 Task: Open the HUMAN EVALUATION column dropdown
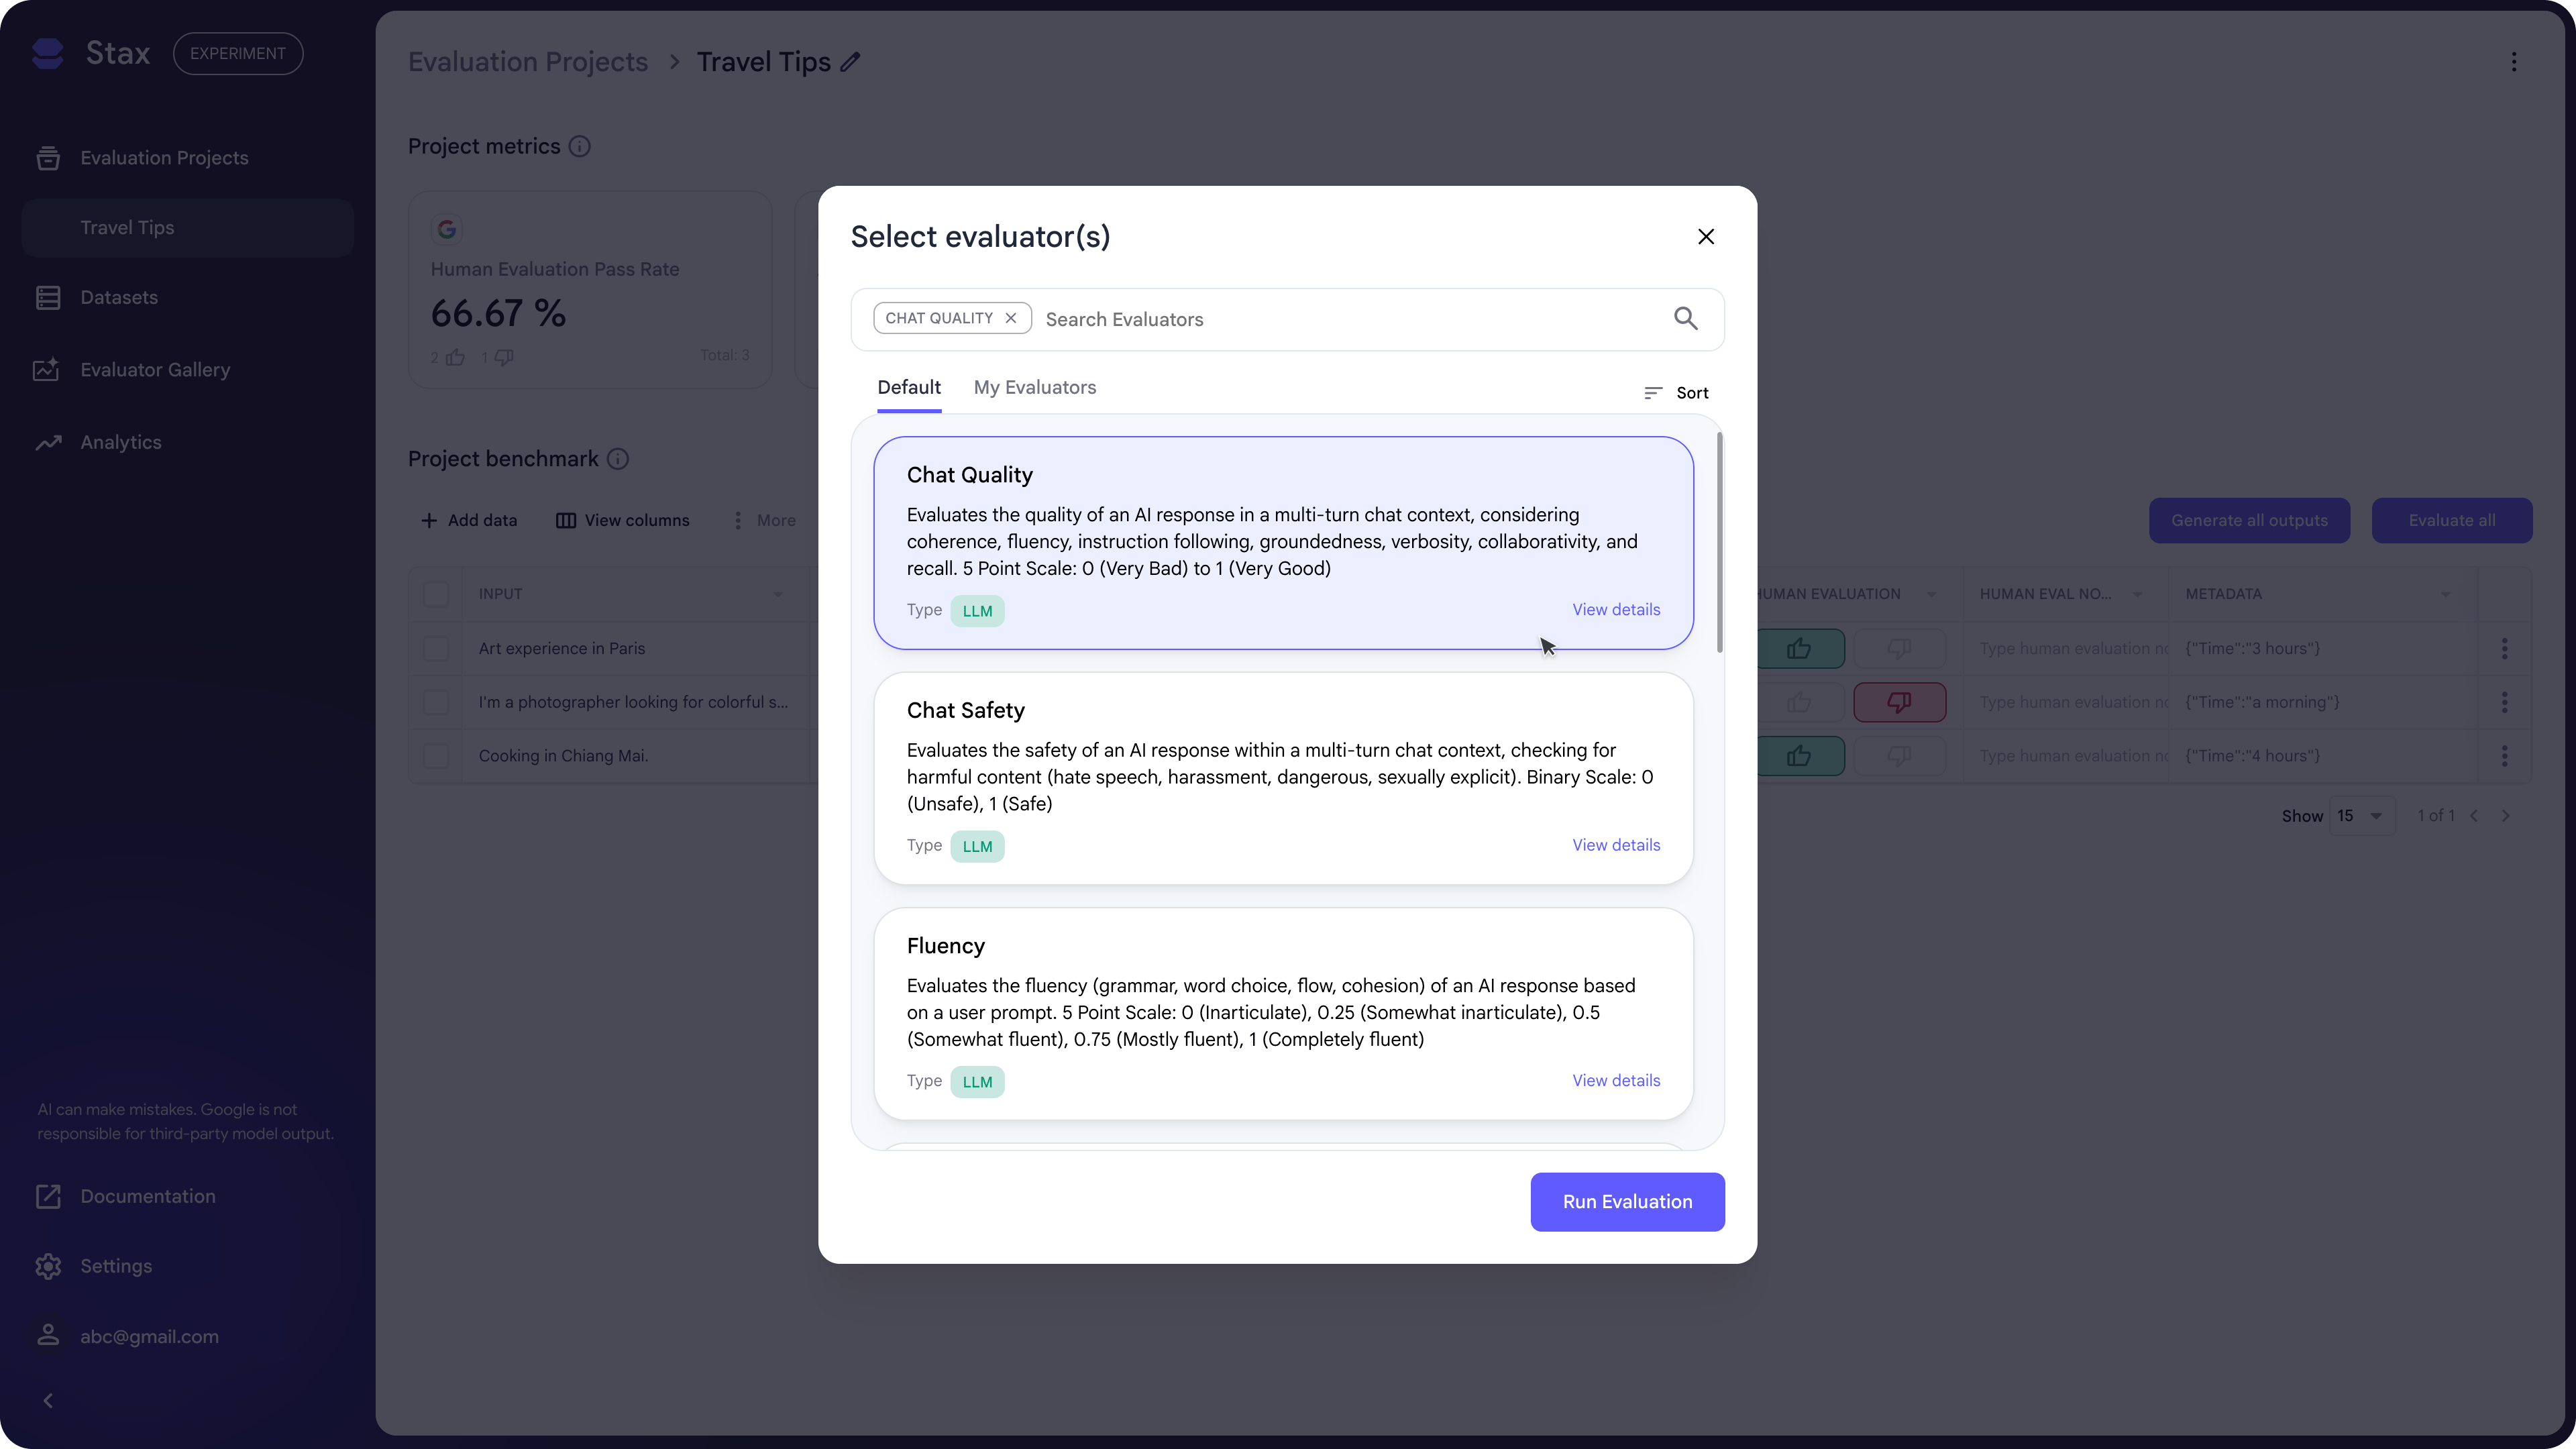pyautogui.click(x=1931, y=595)
